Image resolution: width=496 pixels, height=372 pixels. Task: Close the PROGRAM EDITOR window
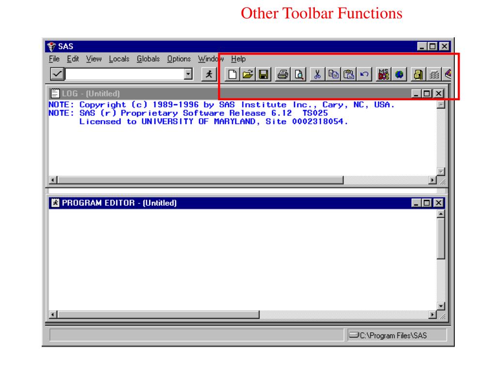[438, 203]
